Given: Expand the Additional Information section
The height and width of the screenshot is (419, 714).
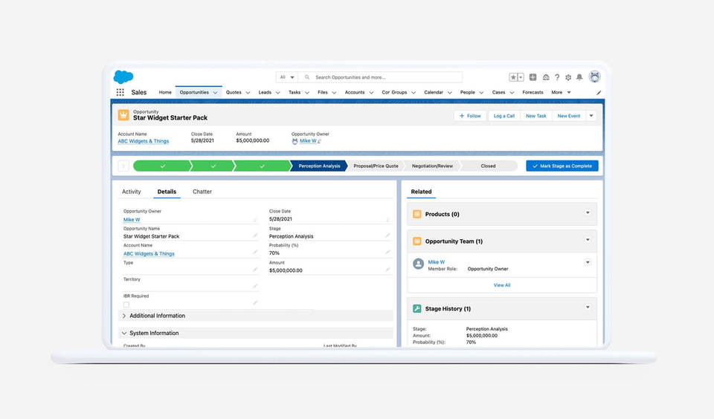Looking at the screenshot, I should (x=124, y=316).
